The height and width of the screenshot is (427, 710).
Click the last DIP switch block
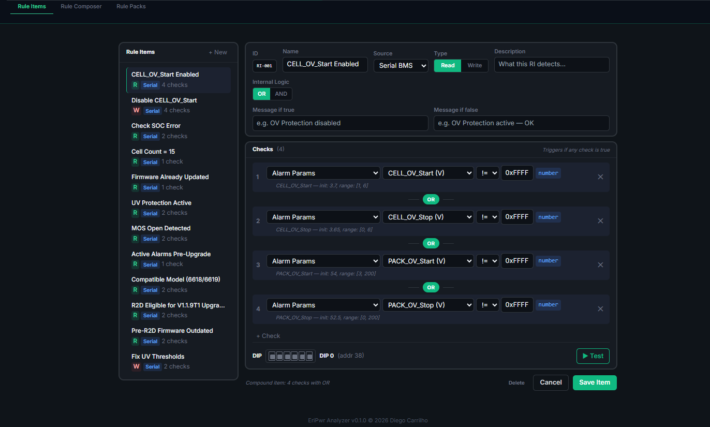coord(309,356)
